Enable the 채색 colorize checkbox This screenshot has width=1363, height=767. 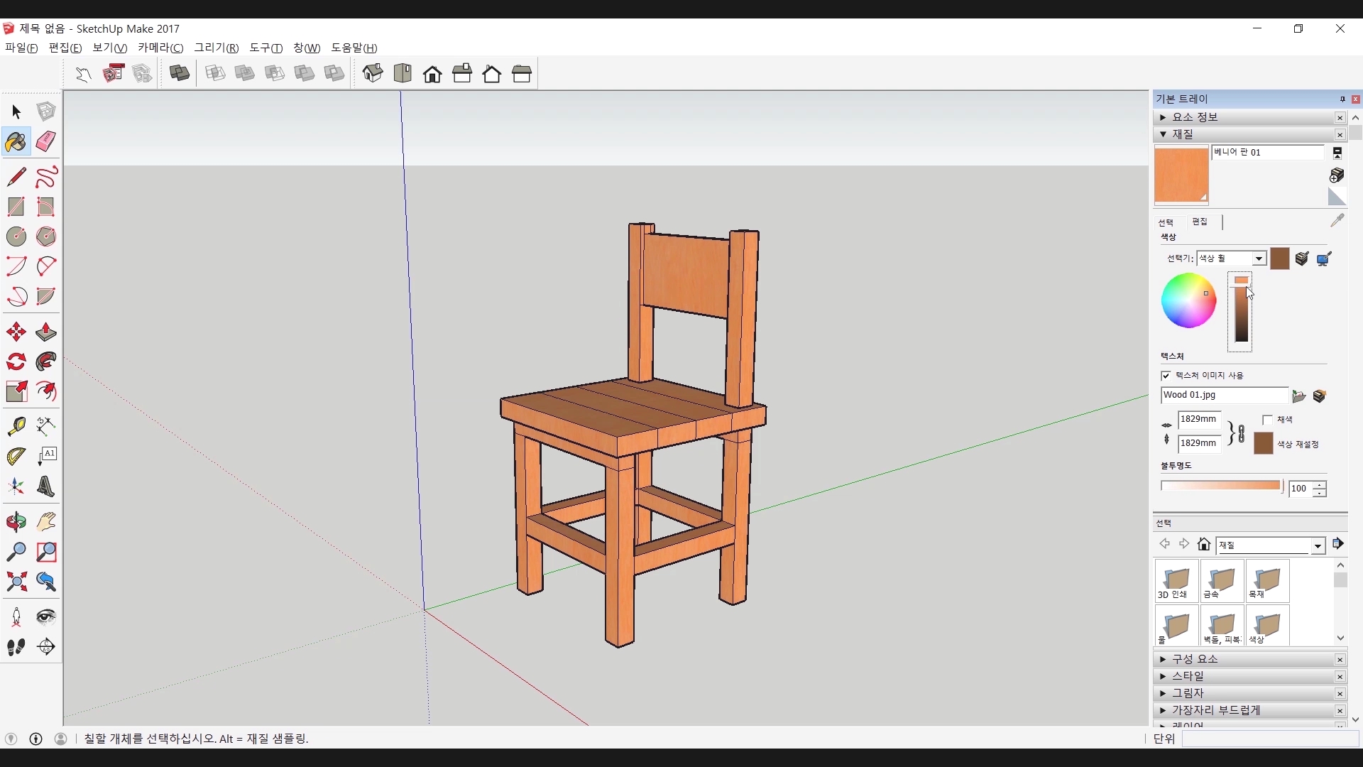(1267, 420)
